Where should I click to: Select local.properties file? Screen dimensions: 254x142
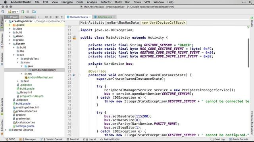pyautogui.click(x=25, y=122)
